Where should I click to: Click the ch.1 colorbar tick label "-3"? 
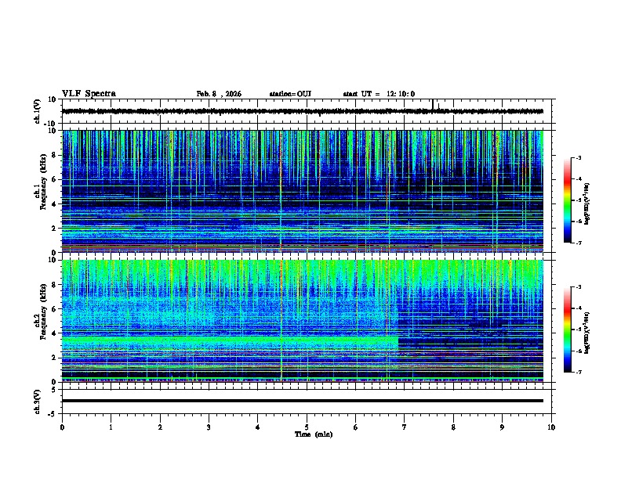tap(578, 158)
